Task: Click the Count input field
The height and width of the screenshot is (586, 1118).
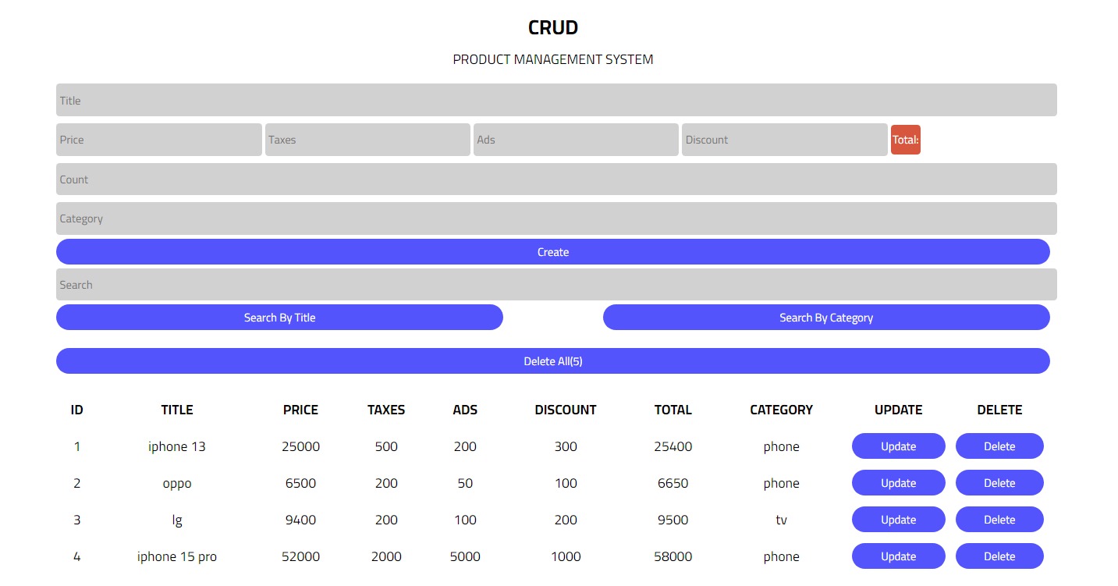Action: pyautogui.click(x=555, y=179)
